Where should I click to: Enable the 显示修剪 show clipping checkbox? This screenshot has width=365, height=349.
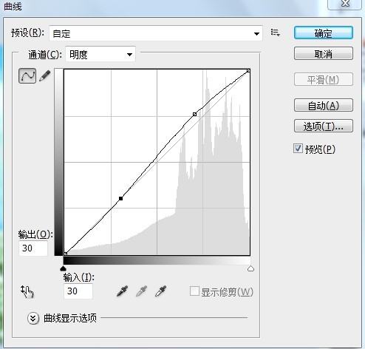coord(194,291)
